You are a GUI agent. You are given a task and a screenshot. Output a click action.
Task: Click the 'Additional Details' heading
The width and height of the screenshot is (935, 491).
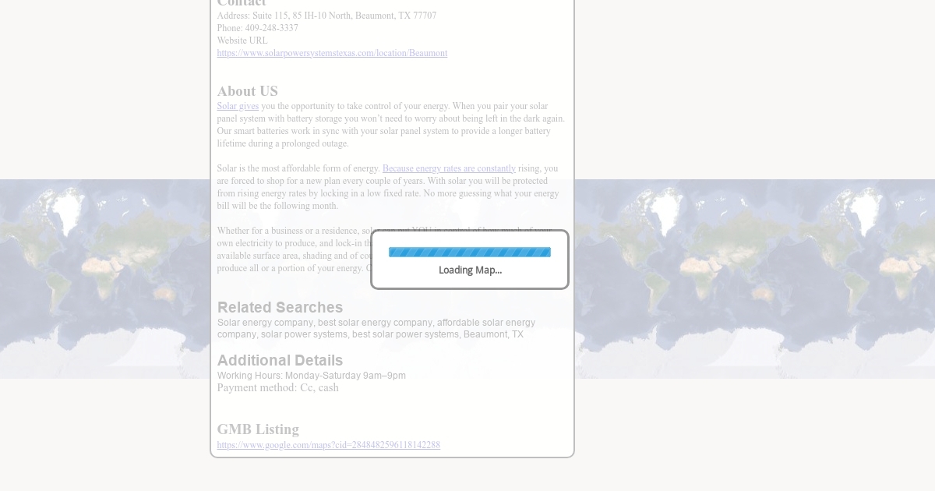280,360
